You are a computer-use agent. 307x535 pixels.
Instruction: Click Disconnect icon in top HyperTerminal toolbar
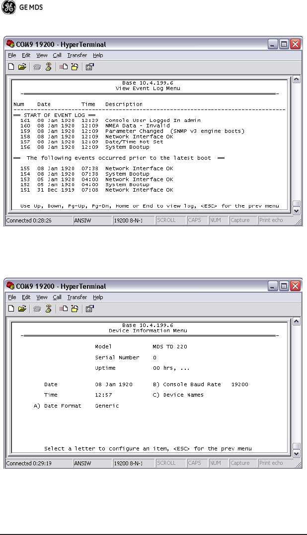pos(48,67)
